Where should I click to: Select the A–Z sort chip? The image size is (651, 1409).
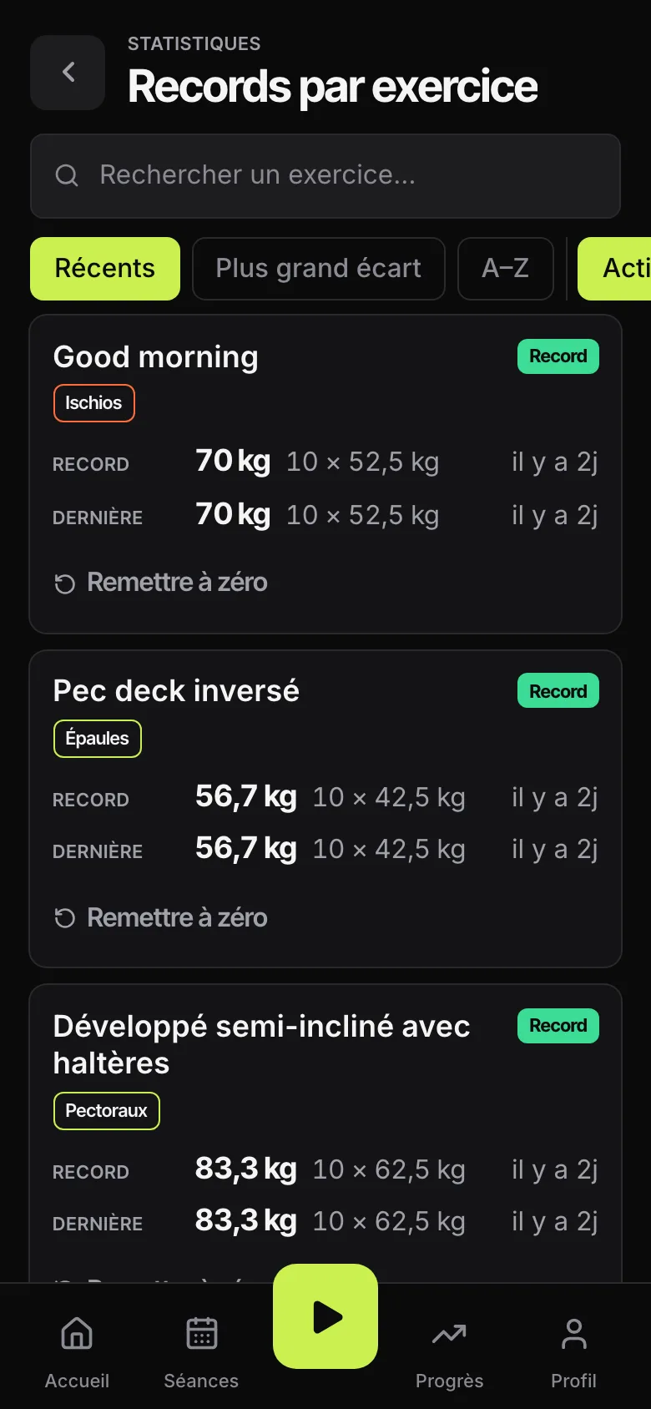tap(506, 269)
